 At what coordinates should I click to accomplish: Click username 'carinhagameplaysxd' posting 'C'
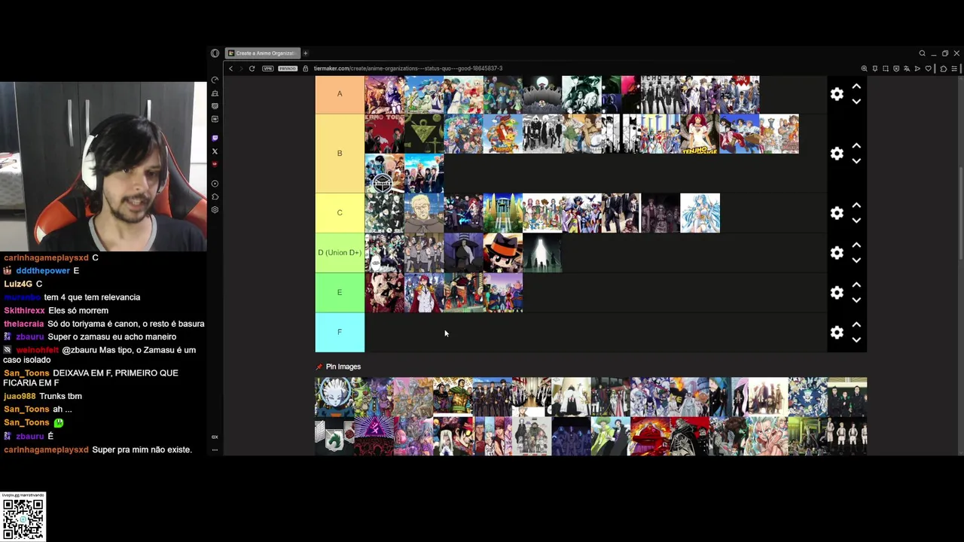[46, 257]
